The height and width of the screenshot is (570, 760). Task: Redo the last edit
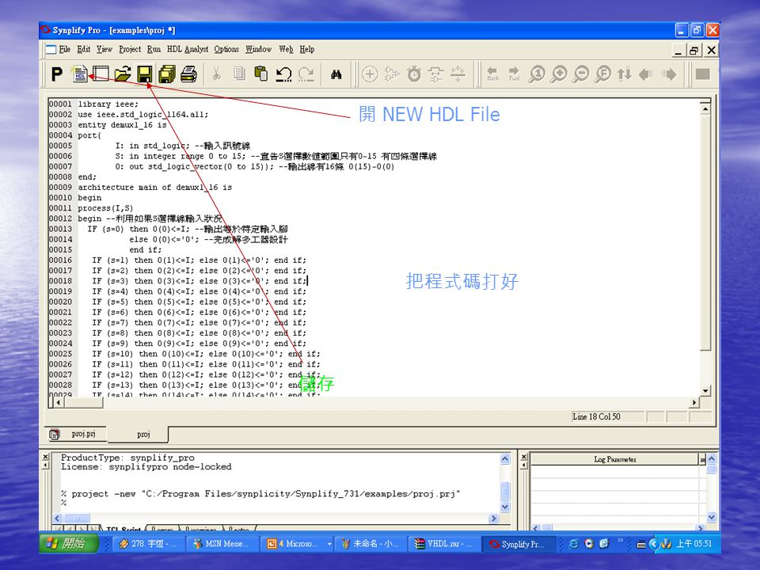(306, 74)
